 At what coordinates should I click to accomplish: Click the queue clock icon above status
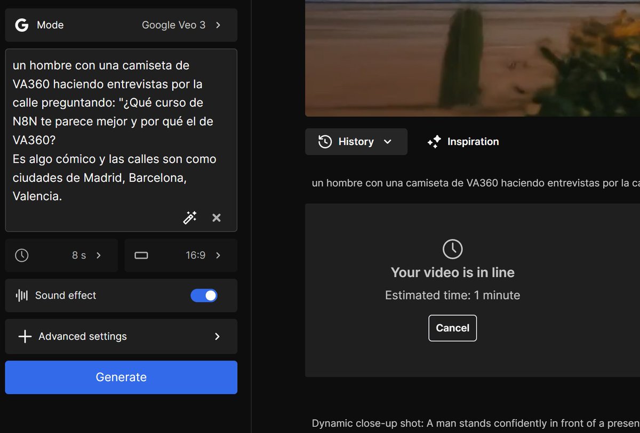(453, 249)
